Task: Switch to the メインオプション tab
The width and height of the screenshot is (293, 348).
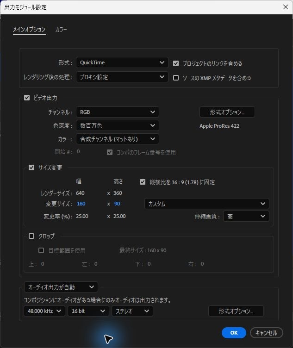Action: (29, 30)
